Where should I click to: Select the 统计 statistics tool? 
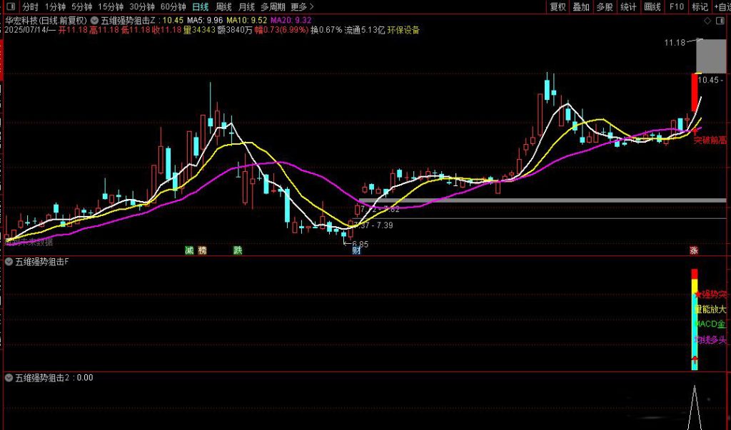627,6
